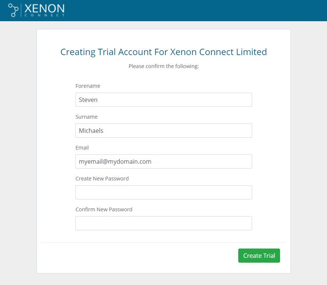Focus the Forename field containing Steven
Viewport: 327px width, 285px height.
coord(163,100)
